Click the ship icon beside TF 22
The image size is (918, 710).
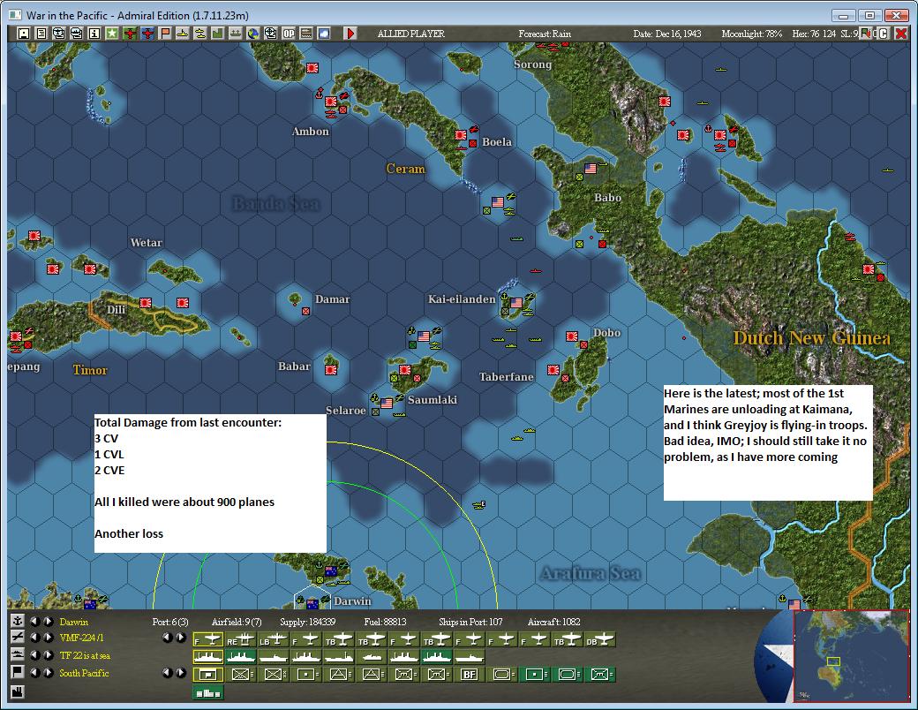(18, 654)
